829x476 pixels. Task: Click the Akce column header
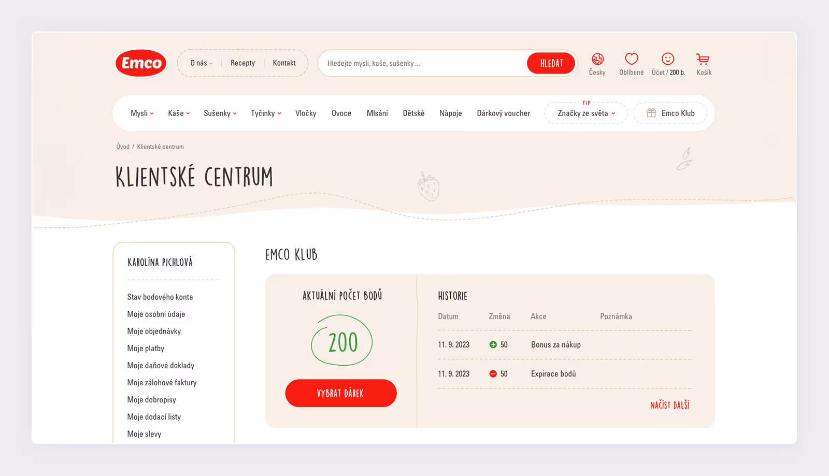pos(538,316)
